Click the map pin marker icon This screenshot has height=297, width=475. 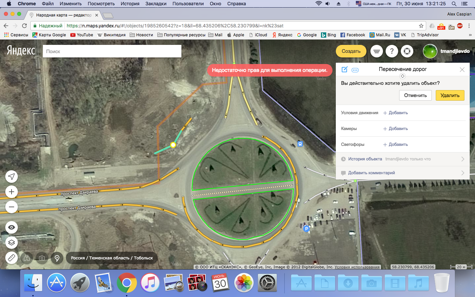pos(57,258)
